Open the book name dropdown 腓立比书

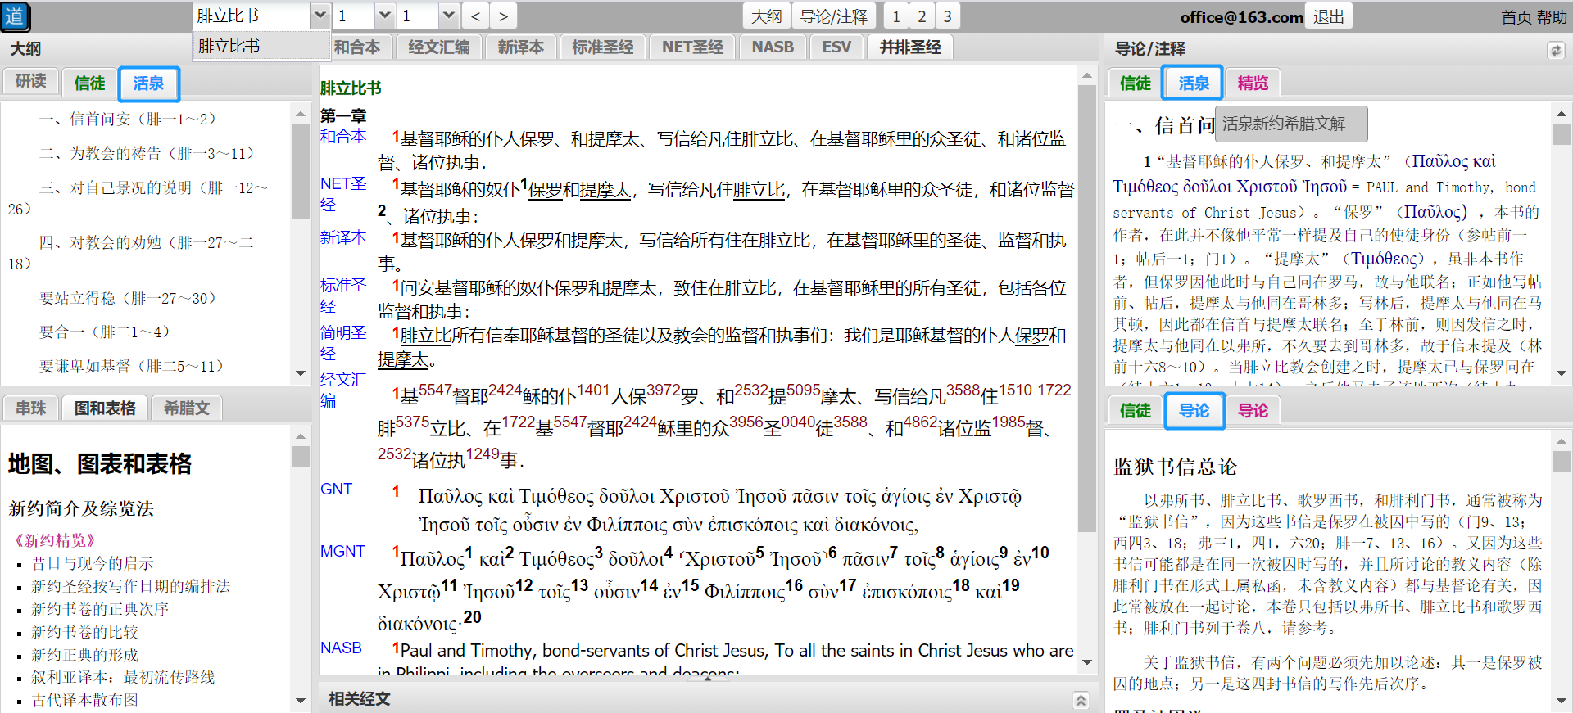[x=320, y=16]
